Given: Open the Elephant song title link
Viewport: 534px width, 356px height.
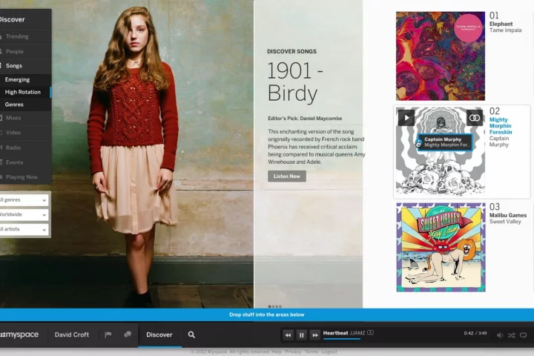Looking at the screenshot, I should click(501, 24).
